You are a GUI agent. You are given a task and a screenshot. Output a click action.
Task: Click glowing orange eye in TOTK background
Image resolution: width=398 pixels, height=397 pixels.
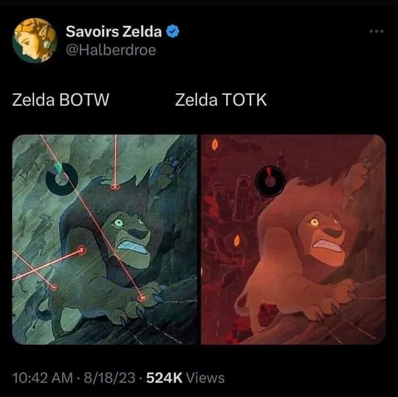click(x=238, y=241)
